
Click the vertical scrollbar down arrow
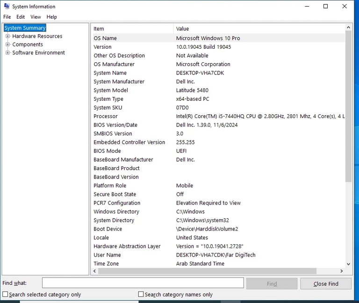[x=348, y=264]
